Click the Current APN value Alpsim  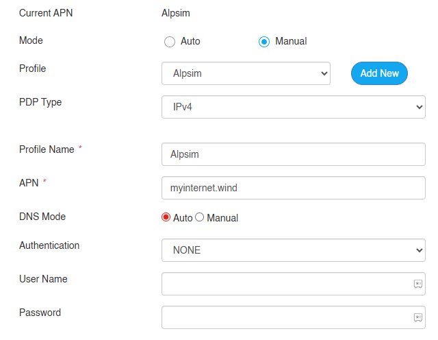click(x=177, y=13)
